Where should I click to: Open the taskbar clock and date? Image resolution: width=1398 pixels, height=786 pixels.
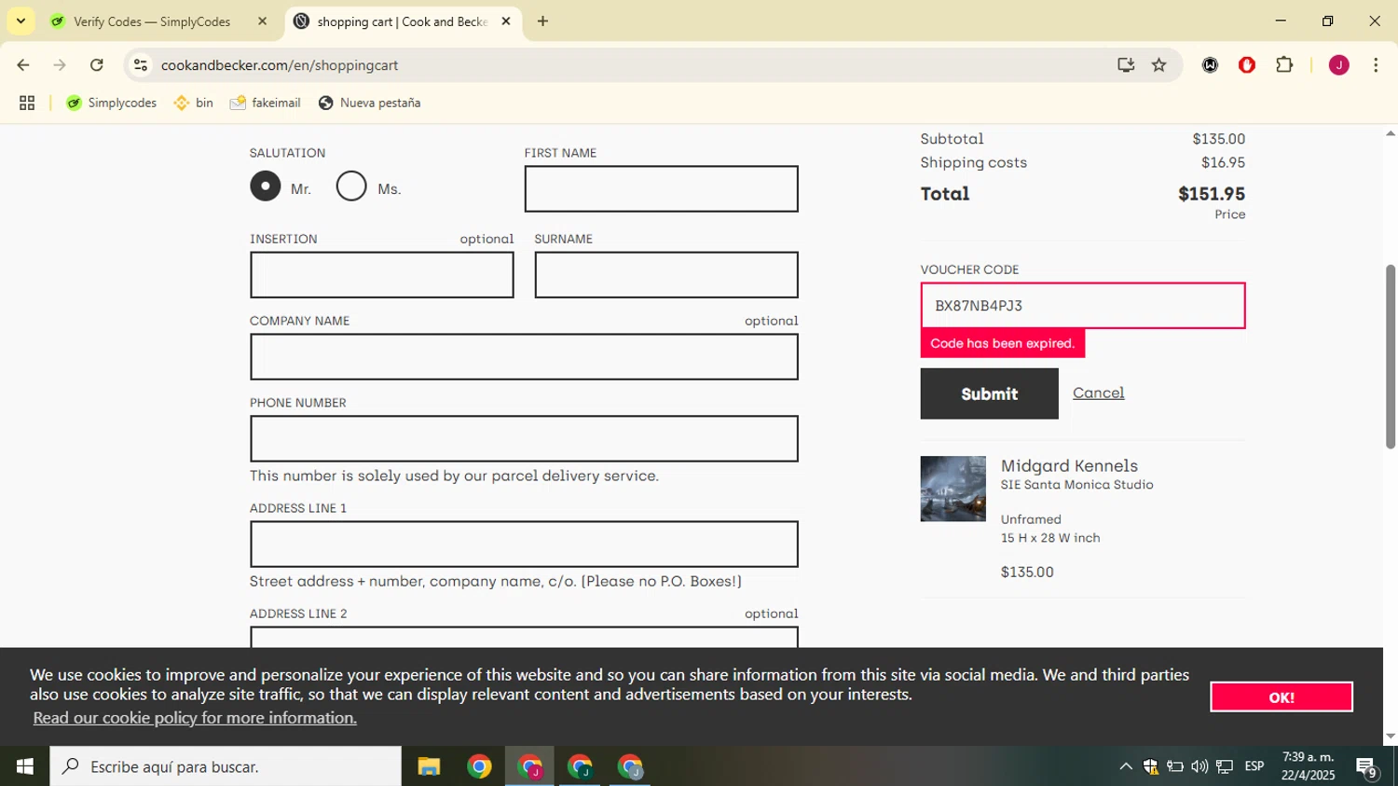coord(1308,766)
